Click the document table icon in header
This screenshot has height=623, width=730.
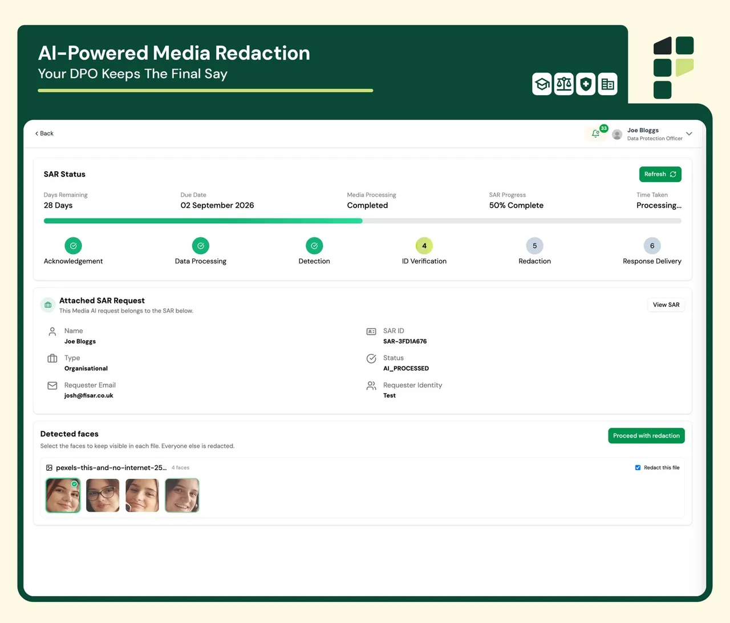[x=608, y=84]
